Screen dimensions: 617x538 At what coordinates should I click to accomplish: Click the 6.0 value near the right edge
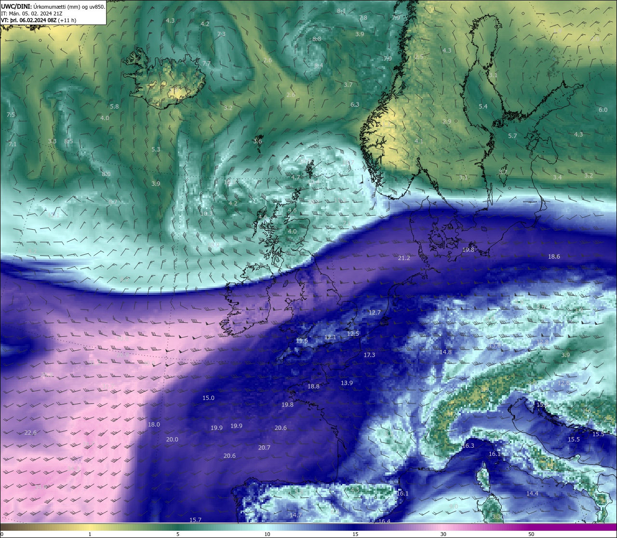603,110
